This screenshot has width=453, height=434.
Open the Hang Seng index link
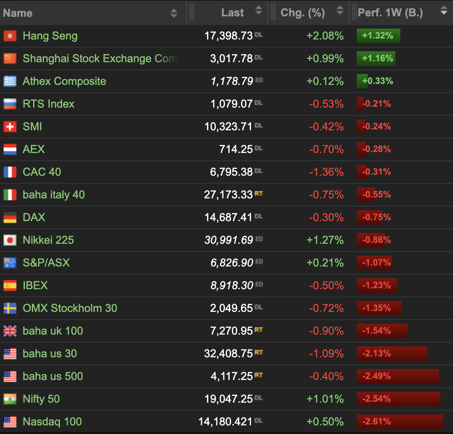coord(50,36)
